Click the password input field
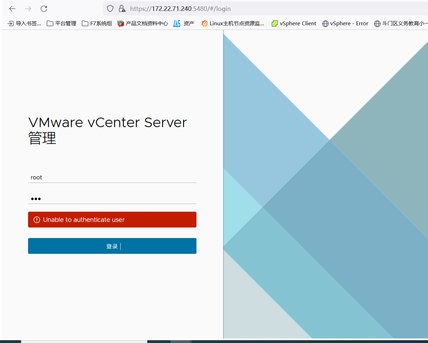 pyautogui.click(x=112, y=199)
